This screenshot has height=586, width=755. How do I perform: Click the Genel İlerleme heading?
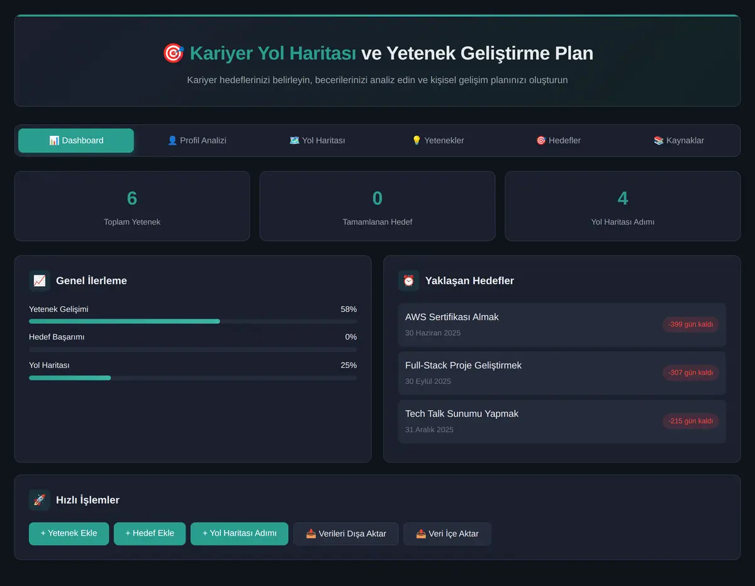[x=91, y=281]
